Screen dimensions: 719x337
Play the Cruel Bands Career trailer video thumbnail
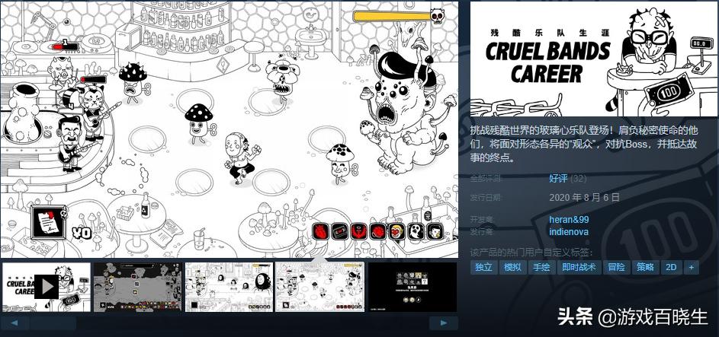coord(47,287)
